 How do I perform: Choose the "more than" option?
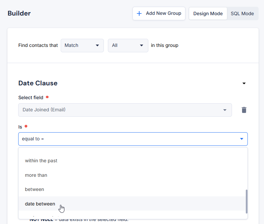coord(36,175)
